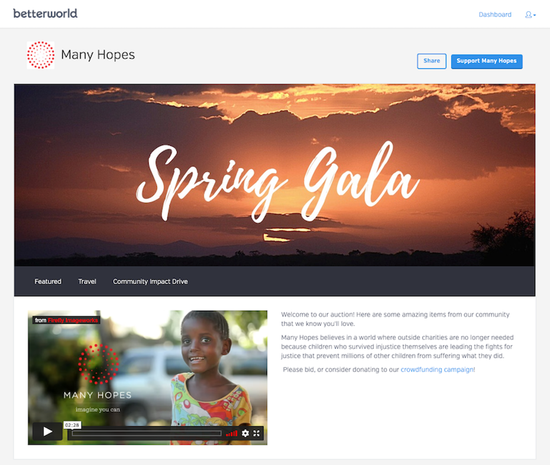Follow the crowdfunding campaign link

pos(437,370)
